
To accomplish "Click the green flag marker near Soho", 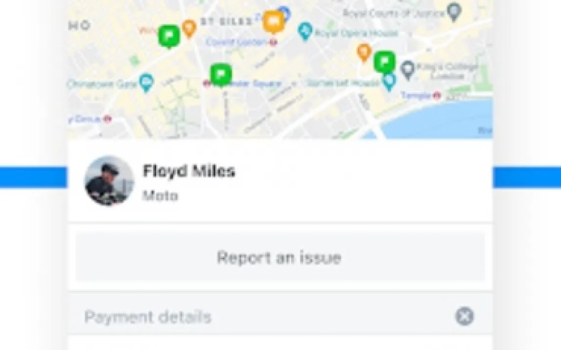I will coord(169,36).
